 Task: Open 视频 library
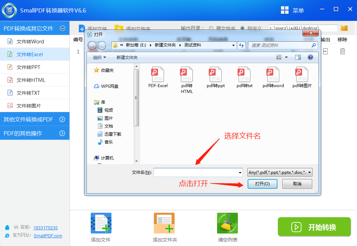105,110
